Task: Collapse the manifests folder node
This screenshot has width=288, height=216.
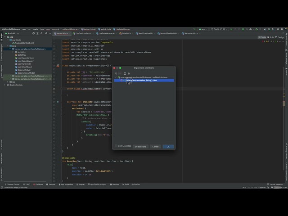Action: tap(8, 40)
